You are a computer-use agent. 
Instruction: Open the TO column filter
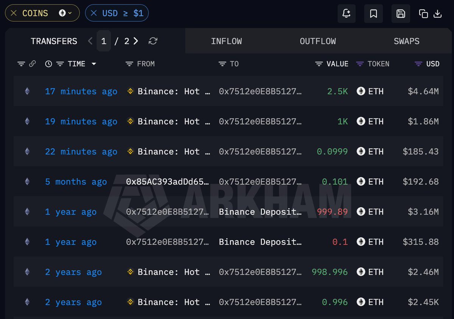[222, 64]
